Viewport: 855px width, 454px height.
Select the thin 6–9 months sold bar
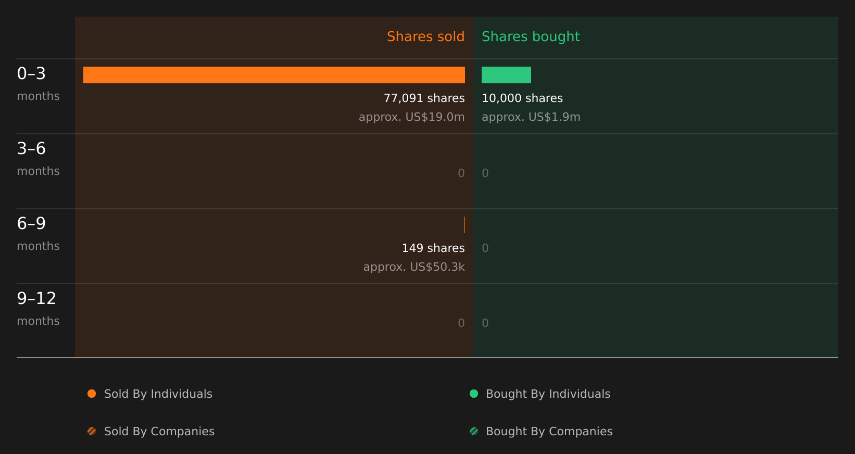click(464, 225)
